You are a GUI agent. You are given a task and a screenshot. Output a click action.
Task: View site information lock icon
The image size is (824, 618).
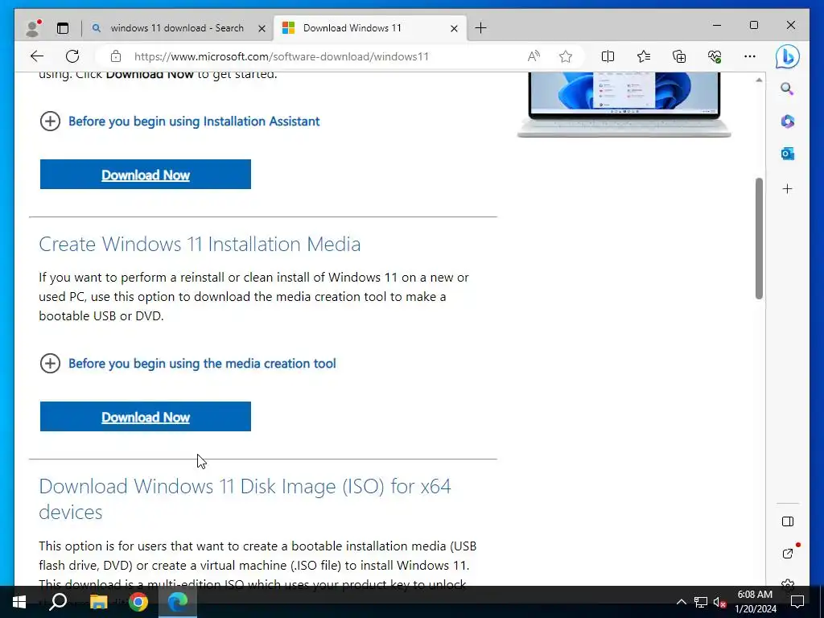point(116,56)
